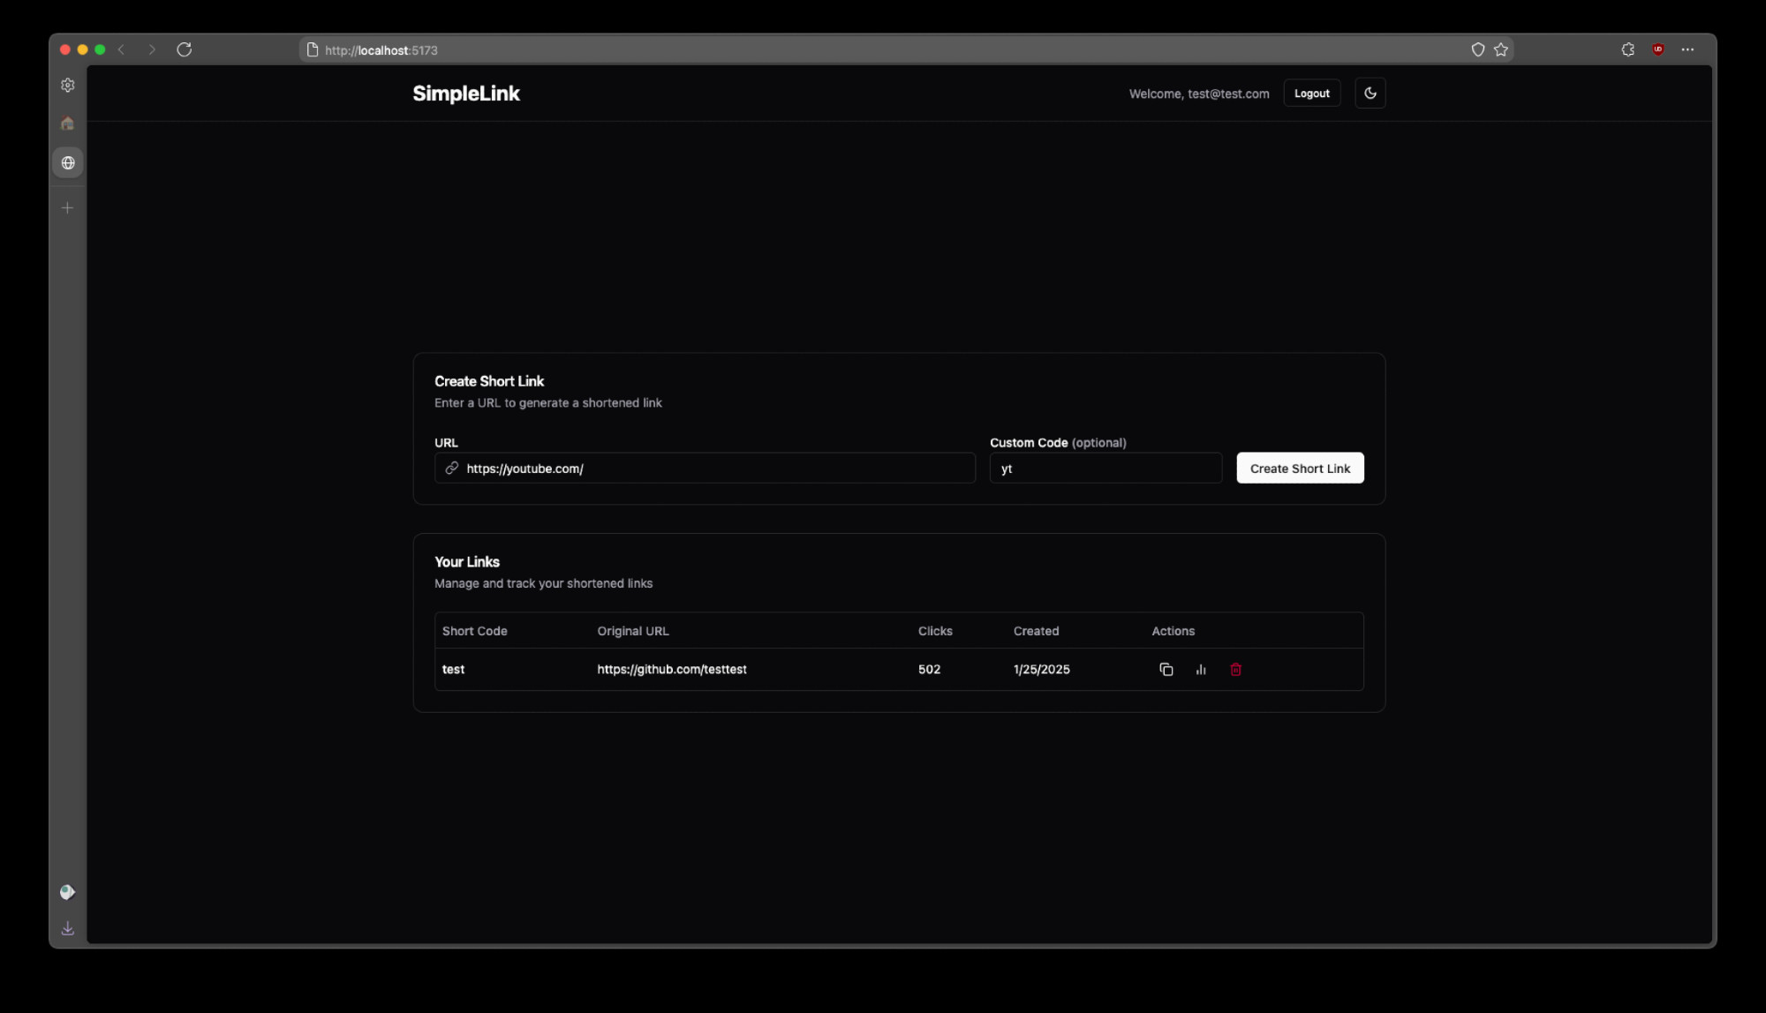The height and width of the screenshot is (1013, 1766).
Task: Copy the 'test' short link
Action: click(x=1166, y=670)
